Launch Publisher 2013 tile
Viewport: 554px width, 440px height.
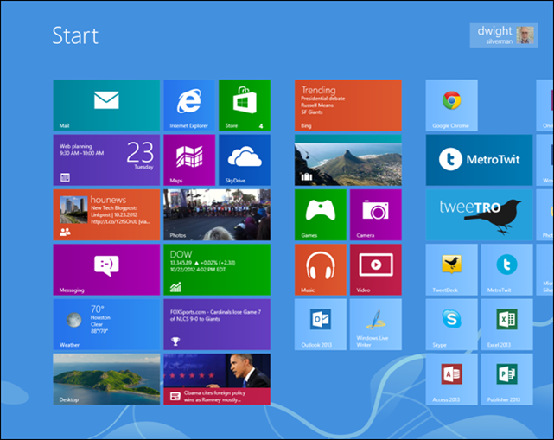pos(506,379)
